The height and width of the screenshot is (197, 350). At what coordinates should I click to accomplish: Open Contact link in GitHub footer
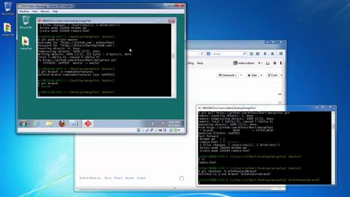tap(141, 178)
